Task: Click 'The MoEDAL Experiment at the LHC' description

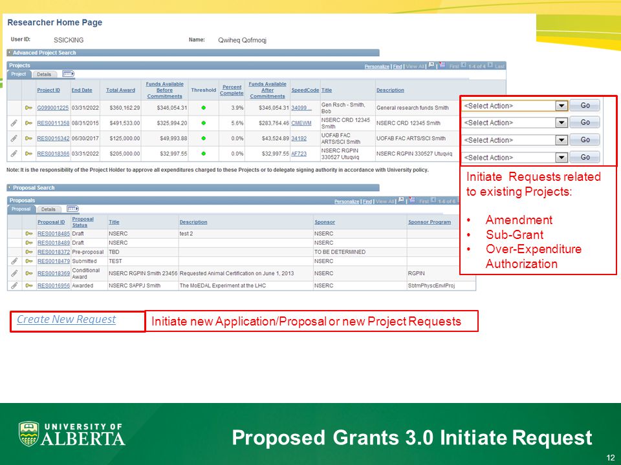Action: [223, 285]
